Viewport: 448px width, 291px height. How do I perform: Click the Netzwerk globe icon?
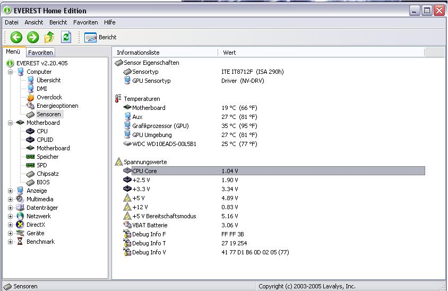(20, 216)
